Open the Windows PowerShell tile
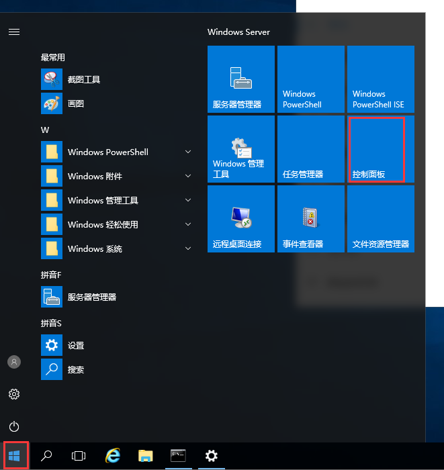The width and height of the screenshot is (444, 470). pos(311,79)
